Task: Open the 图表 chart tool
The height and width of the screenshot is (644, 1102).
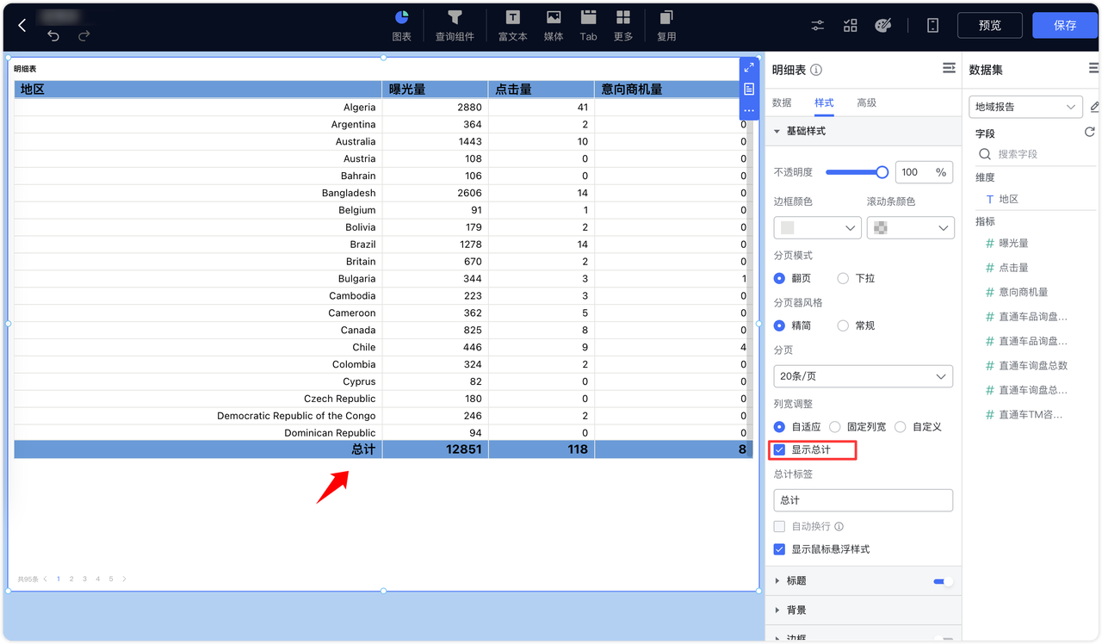Action: [x=401, y=25]
